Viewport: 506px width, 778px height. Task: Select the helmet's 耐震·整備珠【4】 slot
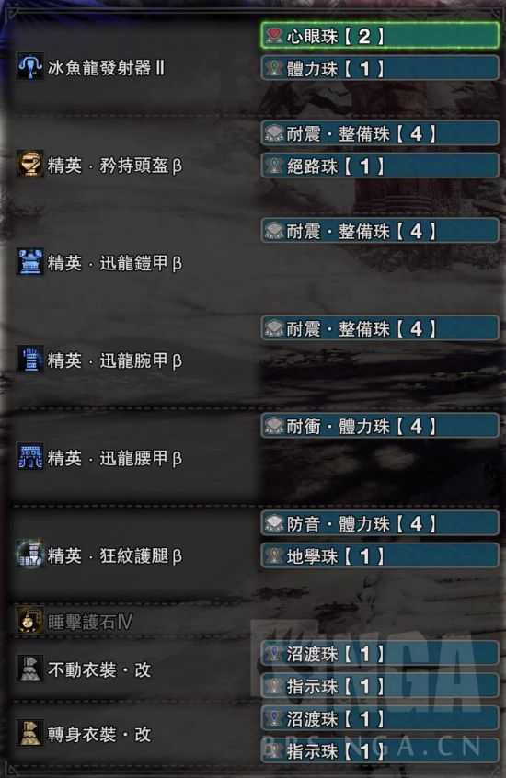pyautogui.click(x=380, y=133)
